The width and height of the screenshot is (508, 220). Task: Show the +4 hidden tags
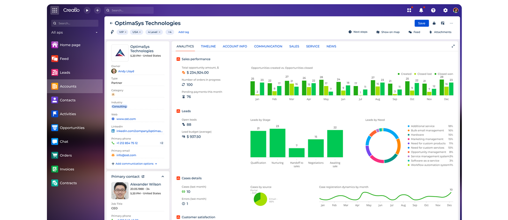(x=170, y=32)
